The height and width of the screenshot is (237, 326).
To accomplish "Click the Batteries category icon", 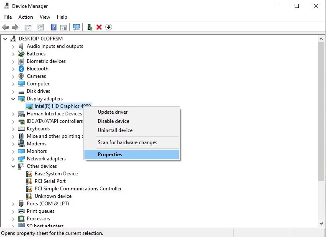I will coord(21,54).
